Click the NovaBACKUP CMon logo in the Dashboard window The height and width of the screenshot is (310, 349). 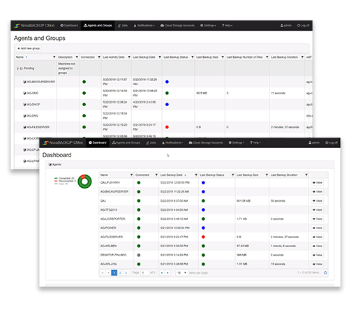[63, 142]
